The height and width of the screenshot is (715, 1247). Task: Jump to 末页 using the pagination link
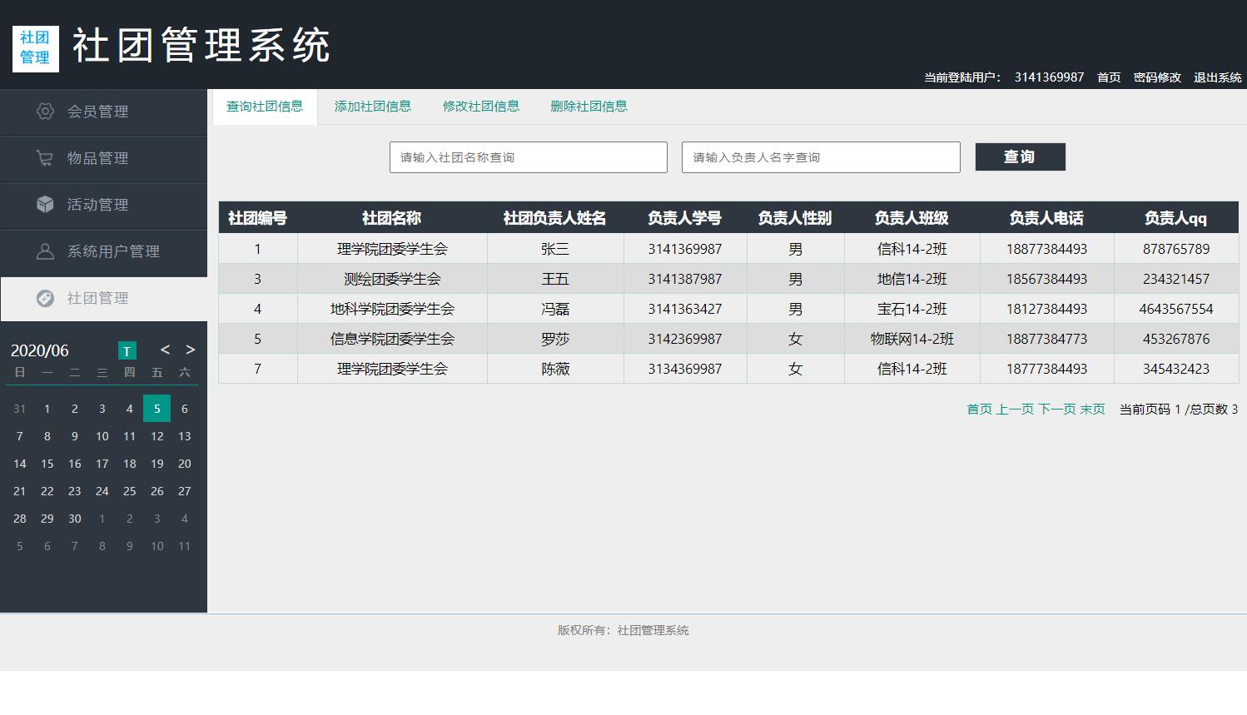click(x=1093, y=409)
